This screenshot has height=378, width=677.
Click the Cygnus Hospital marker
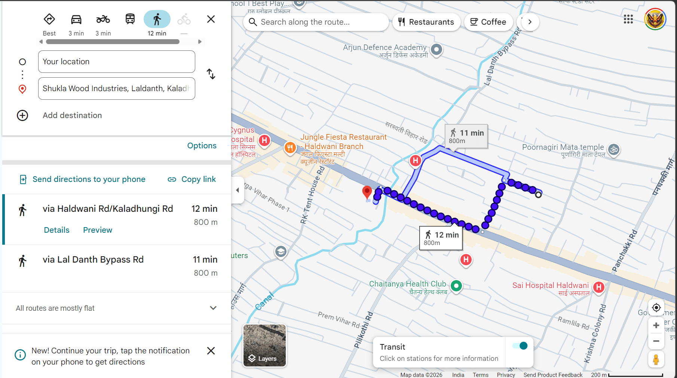tap(265, 141)
